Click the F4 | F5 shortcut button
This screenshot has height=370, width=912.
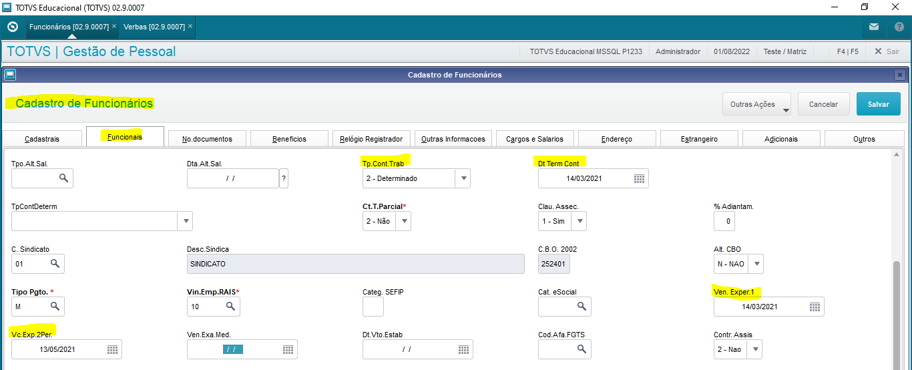pyautogui.click(x=847, y=51)
